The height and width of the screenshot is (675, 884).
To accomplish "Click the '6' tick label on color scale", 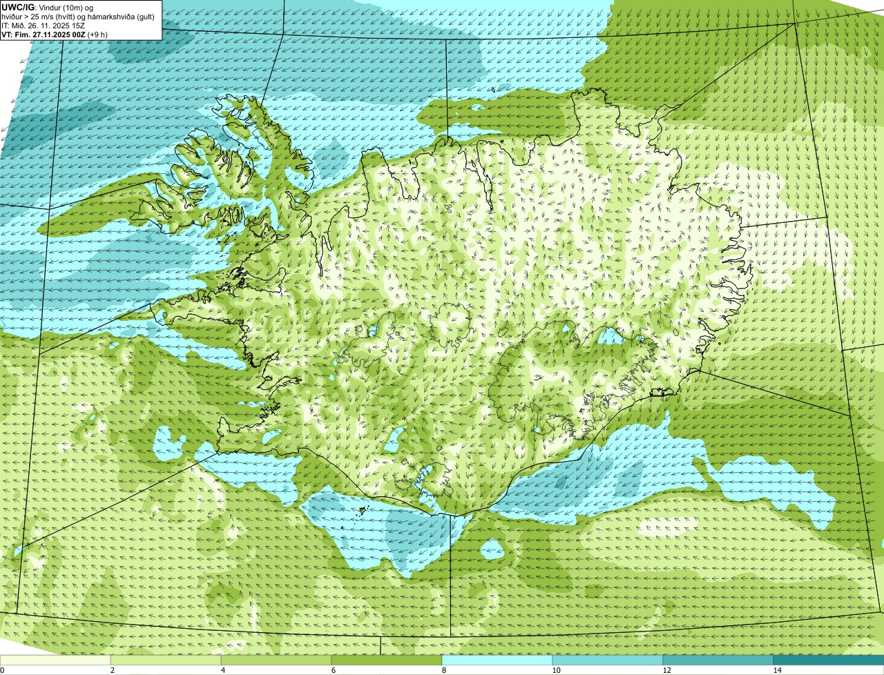I will click(333, 670).
